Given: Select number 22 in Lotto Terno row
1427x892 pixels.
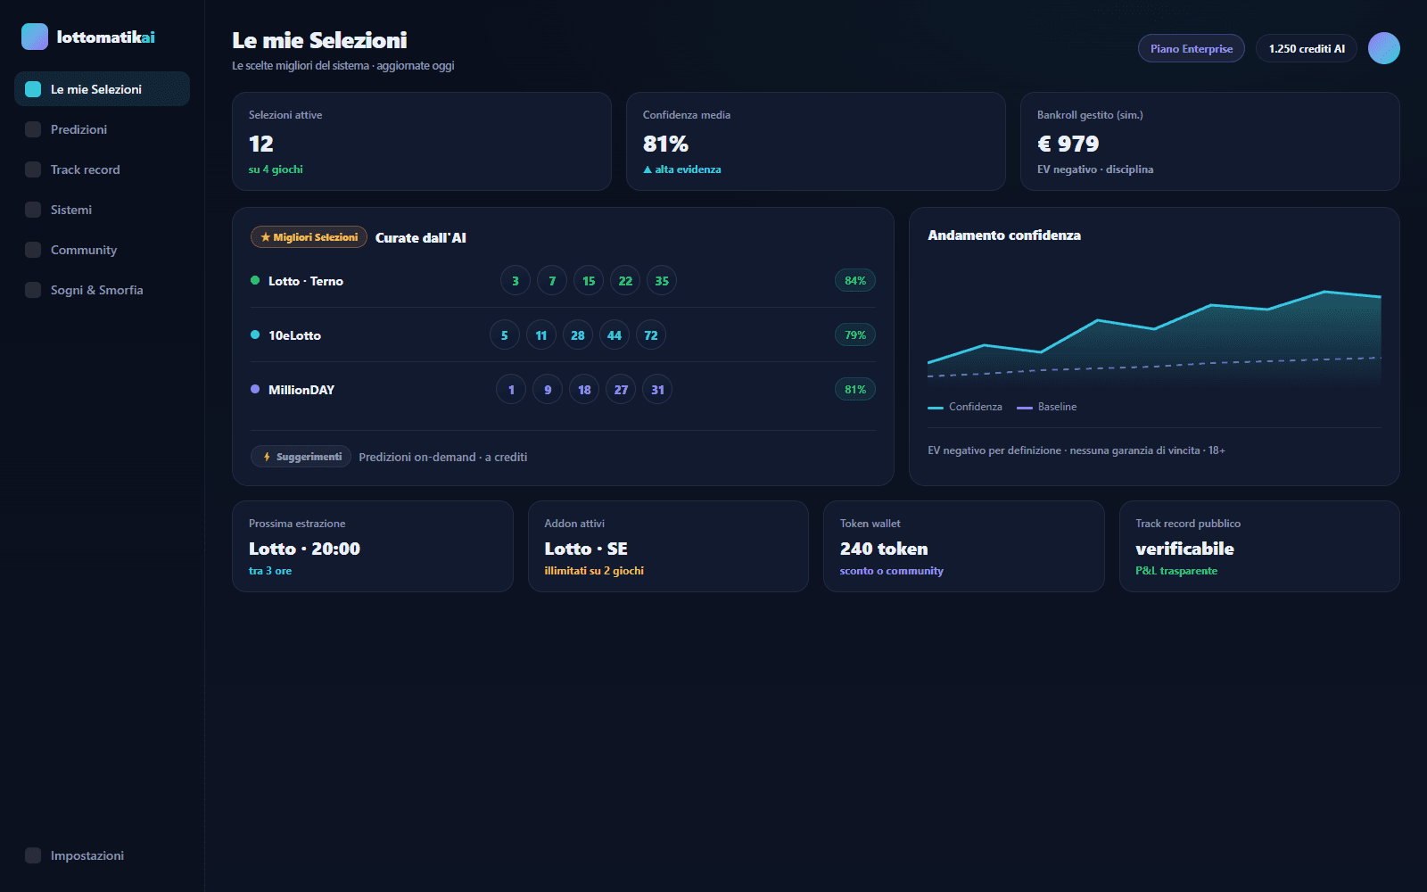Looking at the screenshot, I should pos(625,281).
